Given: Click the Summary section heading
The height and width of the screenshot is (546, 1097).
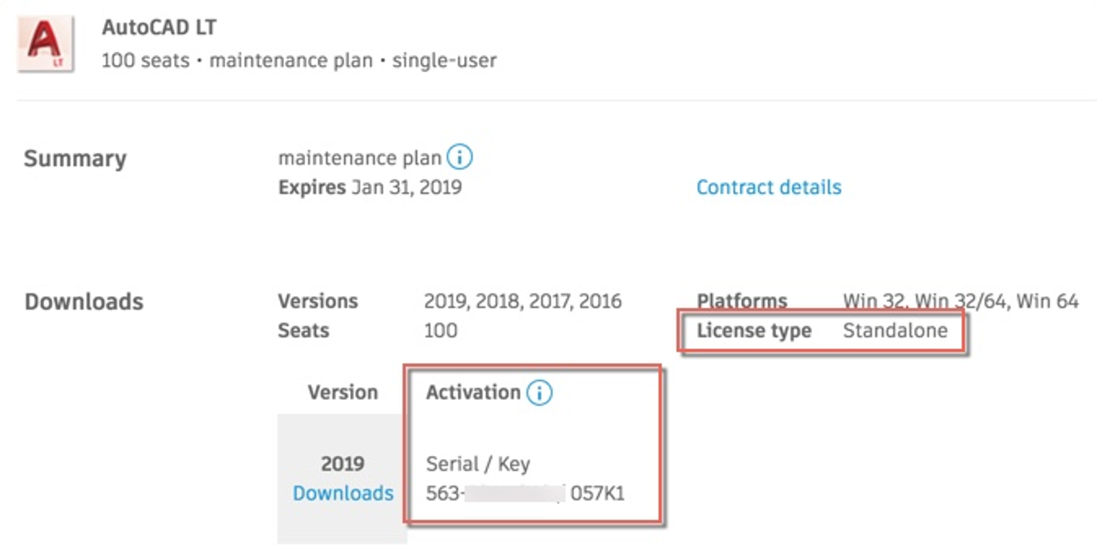Looking at the screenshot, I should coord(75,158).
